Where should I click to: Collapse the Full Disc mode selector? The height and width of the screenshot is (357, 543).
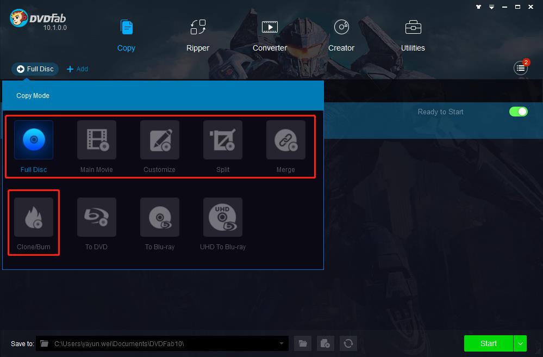(35, 69)
